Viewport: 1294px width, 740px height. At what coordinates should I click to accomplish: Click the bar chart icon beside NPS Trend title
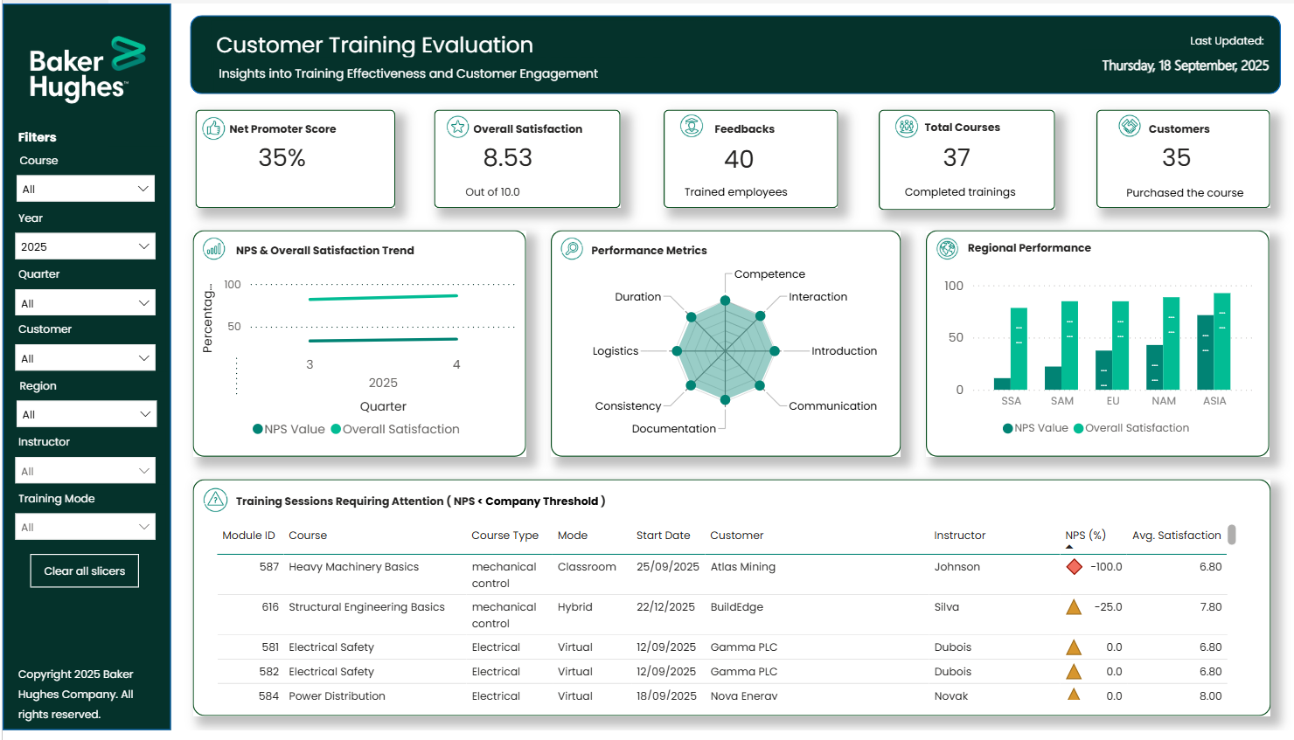click(x=214, y=249)
